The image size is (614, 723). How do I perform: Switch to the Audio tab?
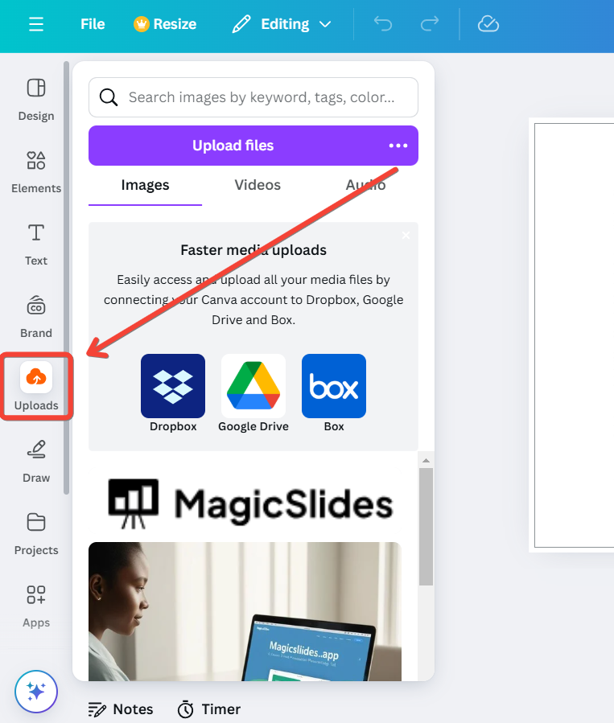[x=366, y=185]
